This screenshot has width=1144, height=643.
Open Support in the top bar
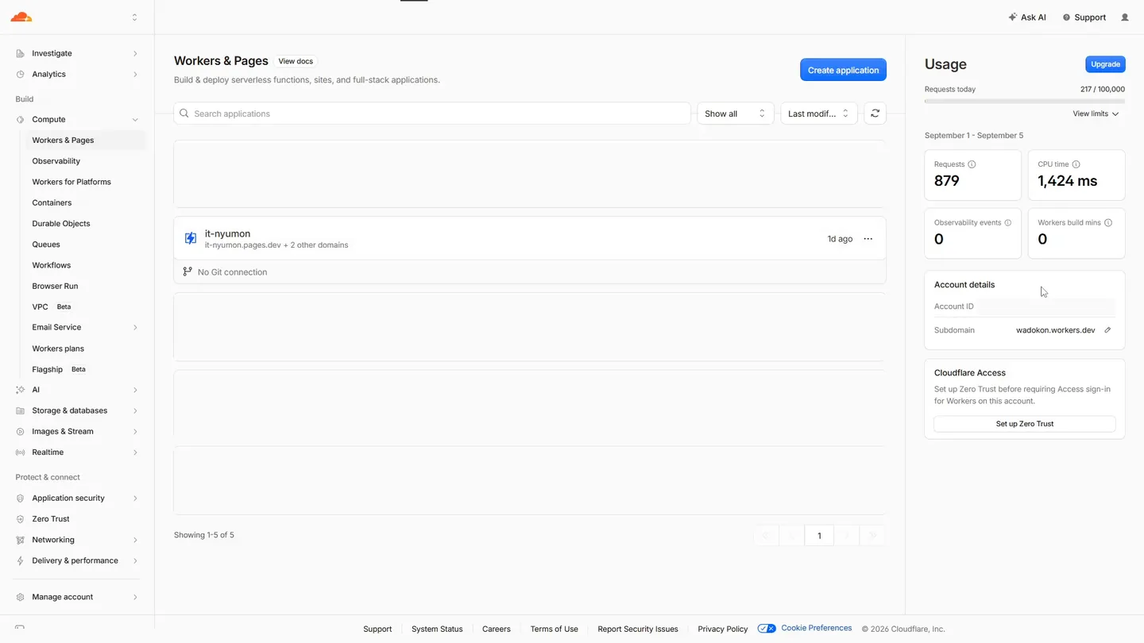click(x=1084, y=17)
